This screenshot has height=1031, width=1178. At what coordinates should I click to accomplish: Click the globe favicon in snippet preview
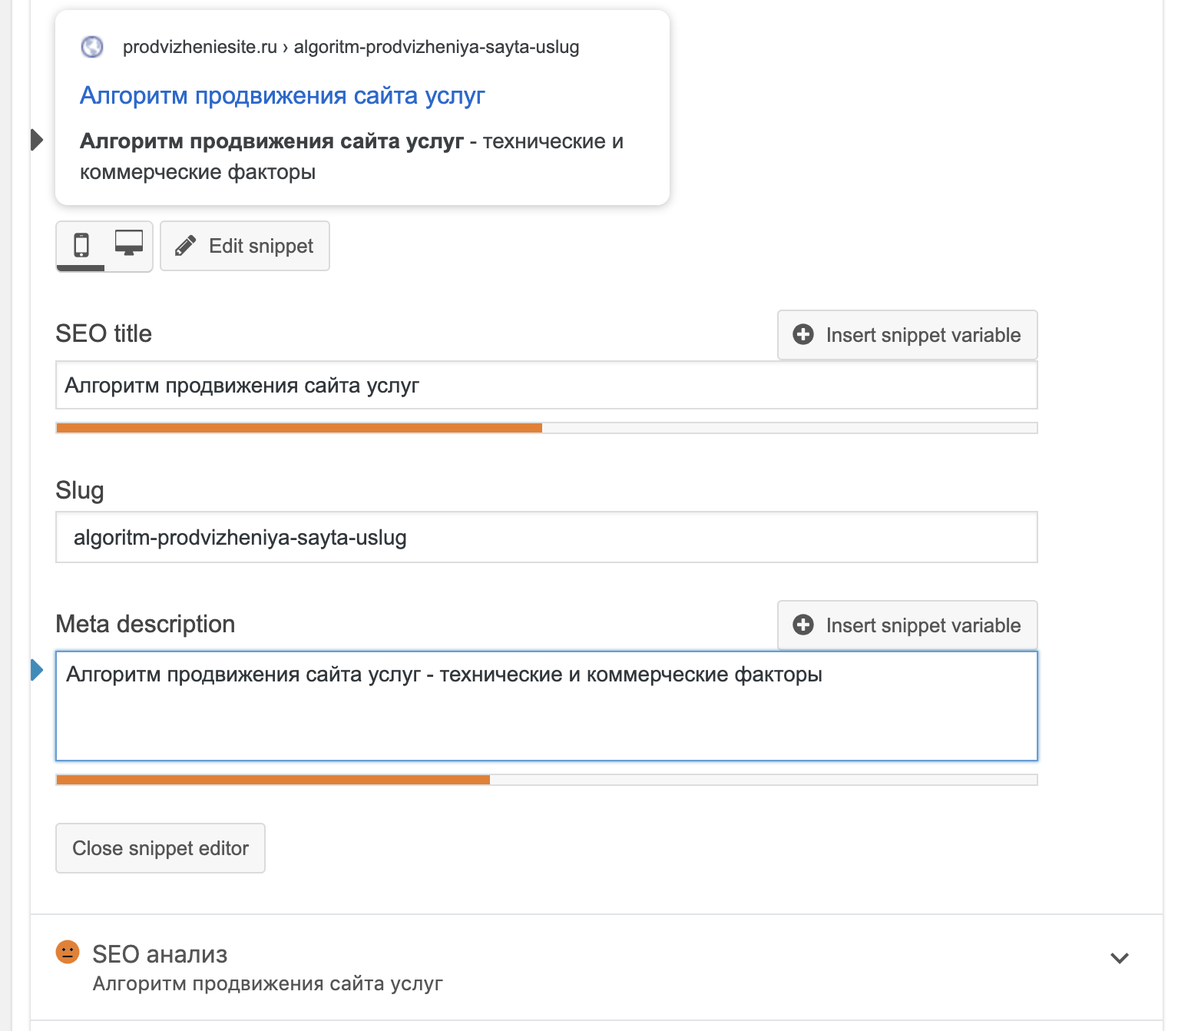click(x=92, y=47)
